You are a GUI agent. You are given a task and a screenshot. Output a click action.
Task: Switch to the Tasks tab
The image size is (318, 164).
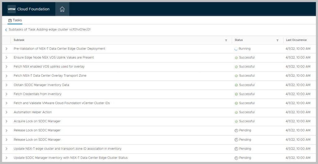tap(15, 20)
